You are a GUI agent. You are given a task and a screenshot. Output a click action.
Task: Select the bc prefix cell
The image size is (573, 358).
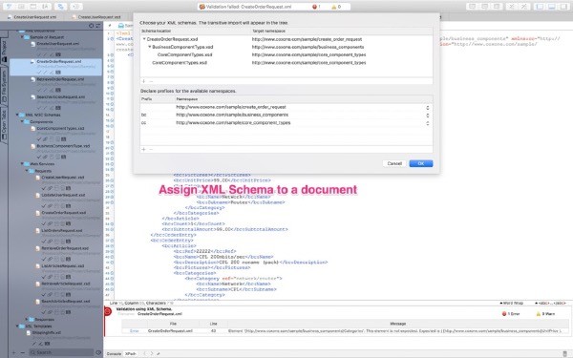[144, 115]
